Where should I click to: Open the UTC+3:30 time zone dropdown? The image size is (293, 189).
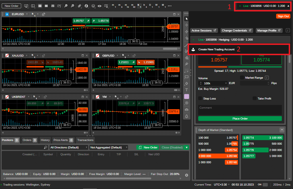click(x=222, y=184)
